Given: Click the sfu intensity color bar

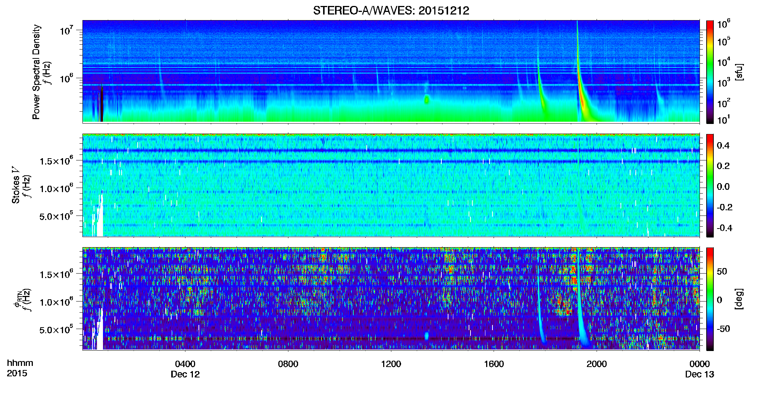Looking at the screenshot, I should [710, 72].
